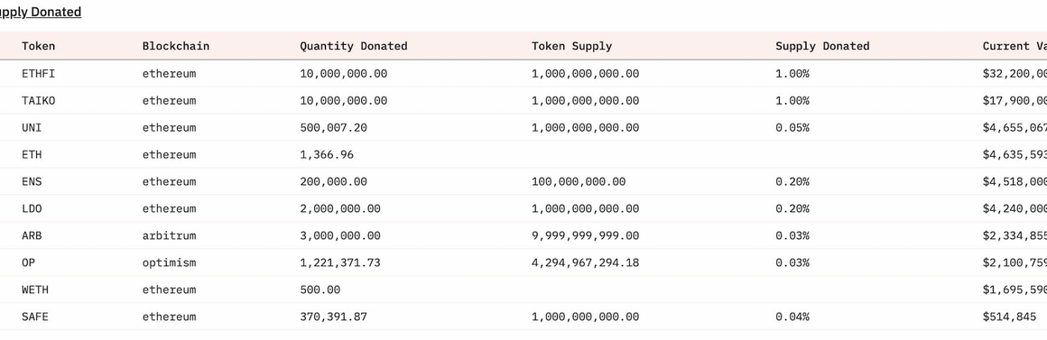This screenshot has height=340, width=1047.
Task: Click quantity 370,391.87 in SAFE row
Action: click(x=333, y=317)
